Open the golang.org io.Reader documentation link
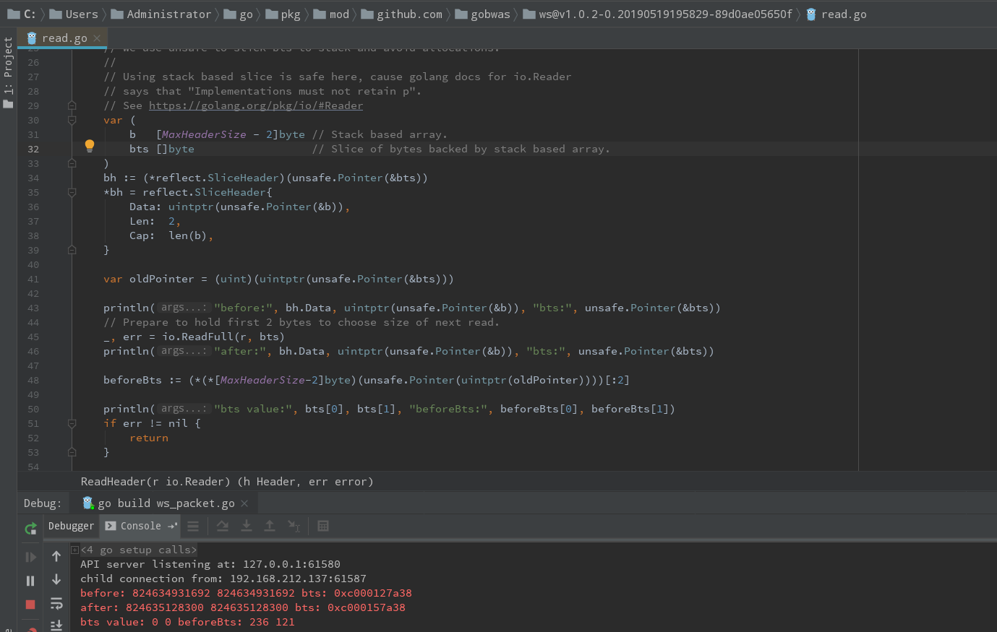Screen dimensions: 997x632 [255, 105]
